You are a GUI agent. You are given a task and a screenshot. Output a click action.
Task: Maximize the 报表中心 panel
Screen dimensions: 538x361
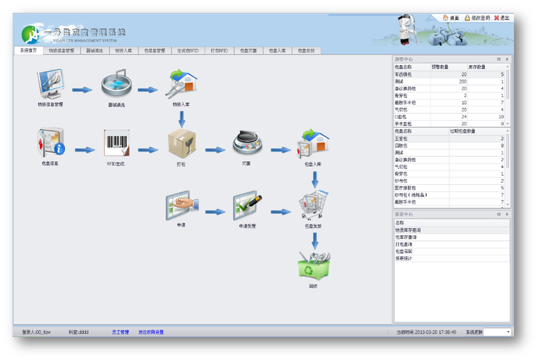pos(499,214)
